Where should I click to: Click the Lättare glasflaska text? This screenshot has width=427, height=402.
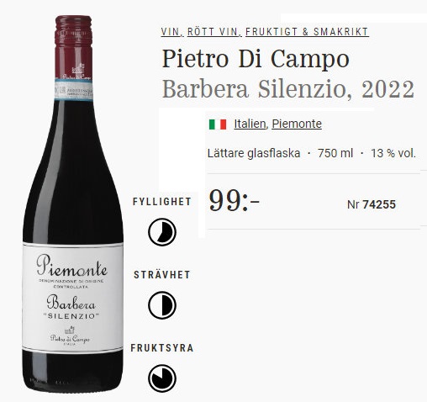coord(254,153)
